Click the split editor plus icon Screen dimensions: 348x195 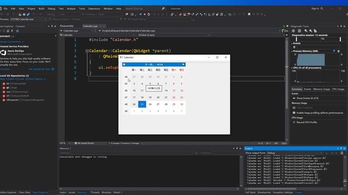pyautogui.click(x=287, y=35)
